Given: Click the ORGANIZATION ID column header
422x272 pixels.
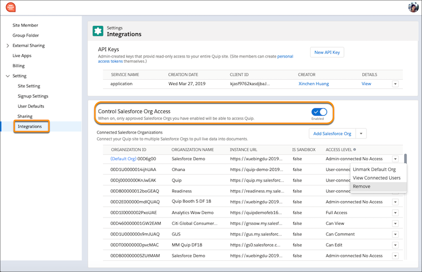Looking at the screenshot, I should pos(129,149).
